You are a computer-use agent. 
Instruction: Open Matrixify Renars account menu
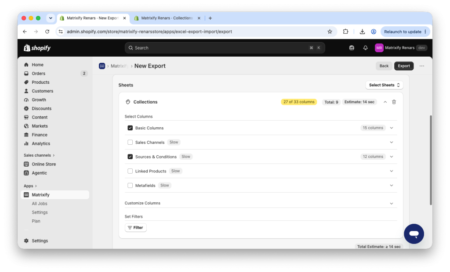coord(401,48)
